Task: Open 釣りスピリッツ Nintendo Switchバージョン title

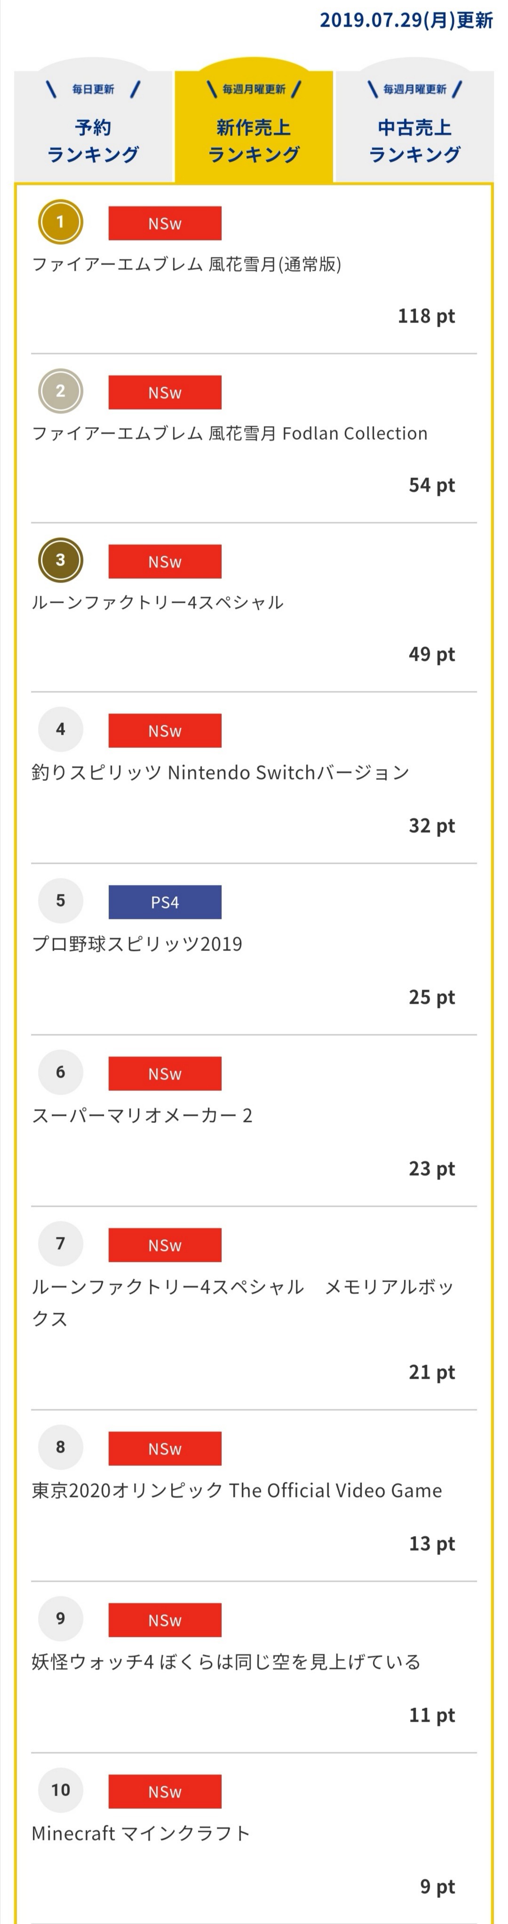Action: (221, 772)
